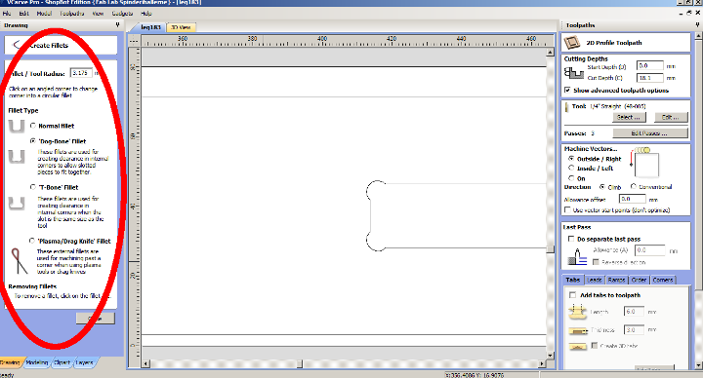Click Close button in Create Fillets panel
The image size is (703, 378).
(95, 318)
